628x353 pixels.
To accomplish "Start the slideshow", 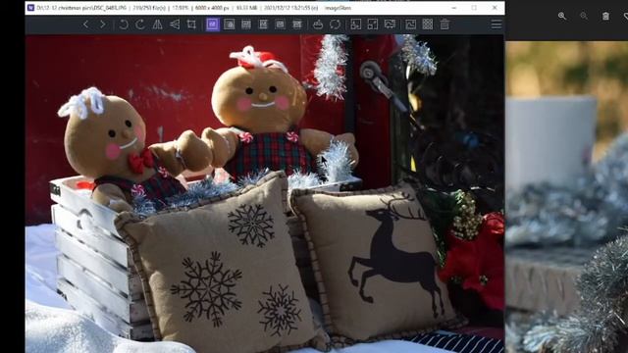I will click(390, 25).
